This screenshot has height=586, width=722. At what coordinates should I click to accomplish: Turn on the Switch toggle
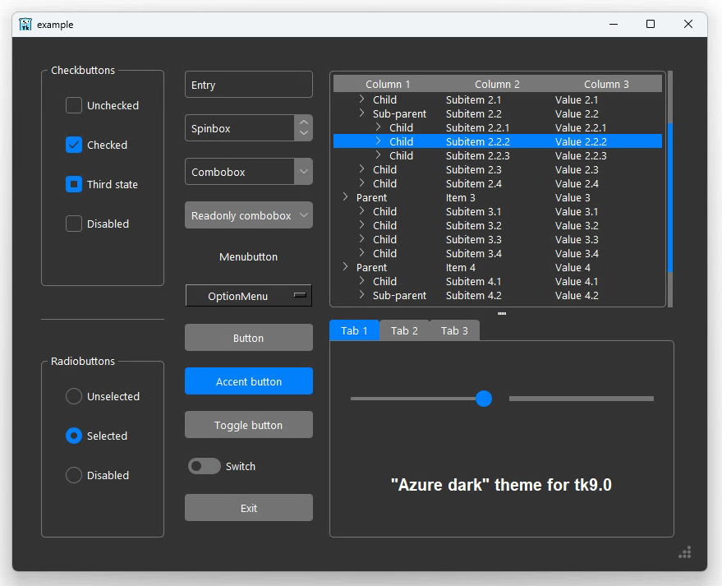[204, 466]
